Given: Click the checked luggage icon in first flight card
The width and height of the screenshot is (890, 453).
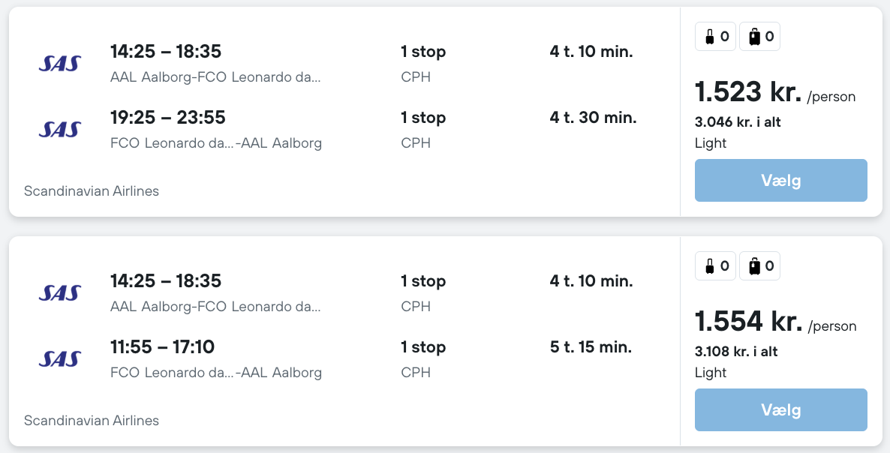Looking at the screenshot, I should [753, 36].
